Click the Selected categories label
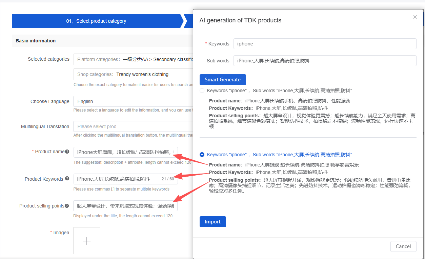This screenshot has height=259, width=425. 48,59
